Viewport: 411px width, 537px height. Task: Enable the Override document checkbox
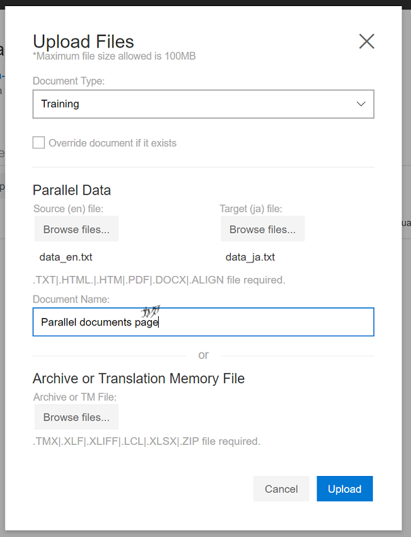[39, 142]
